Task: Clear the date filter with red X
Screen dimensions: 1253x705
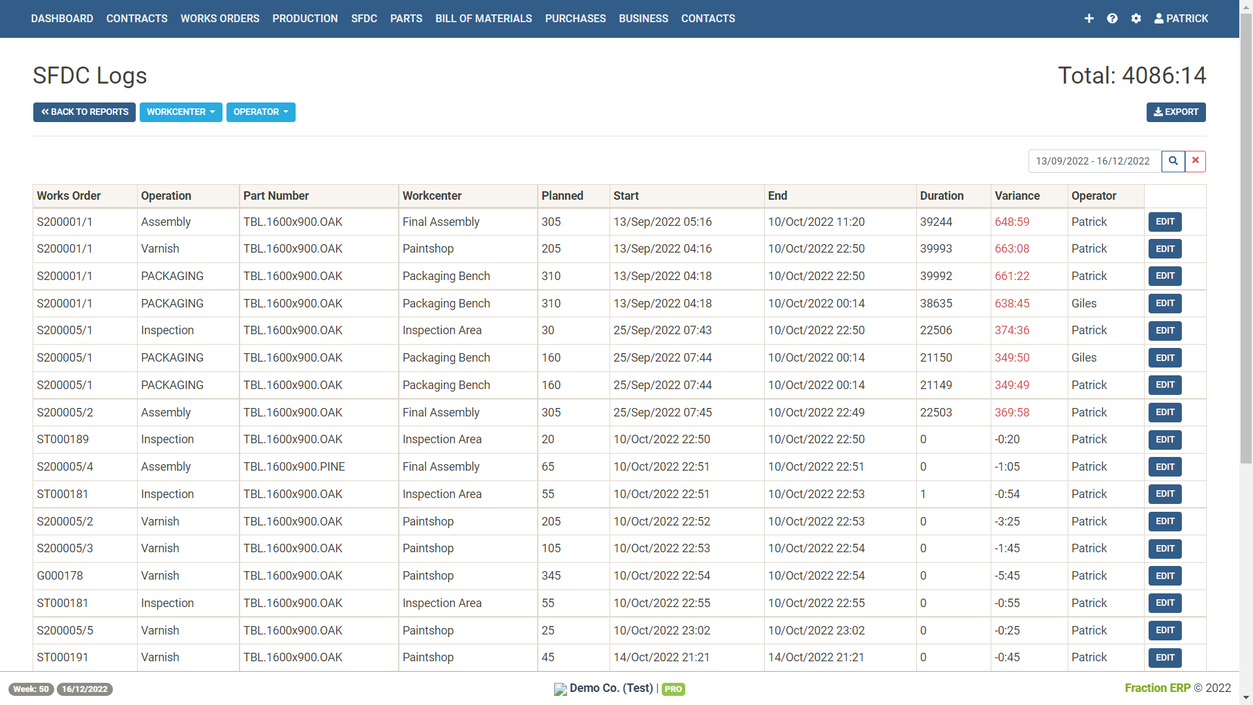Action: click(x=1196, y=161)
